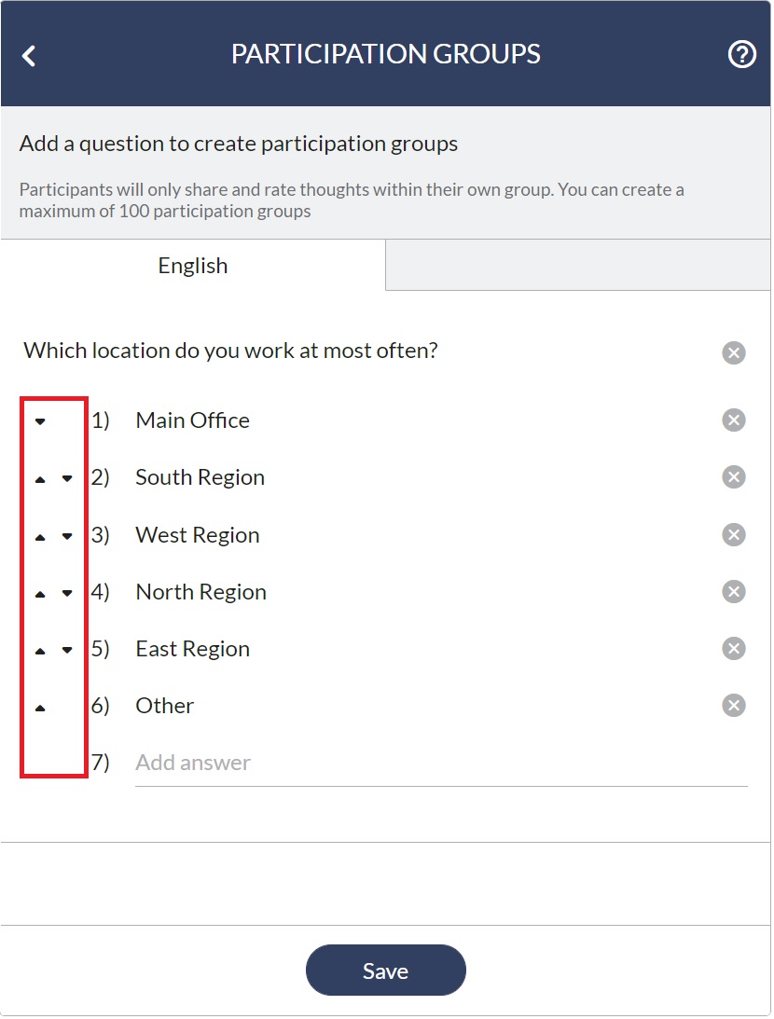Move Other answer up one position
Image resolution: width=774 pixels, height=1019 pixels.
tap(40, 708)
